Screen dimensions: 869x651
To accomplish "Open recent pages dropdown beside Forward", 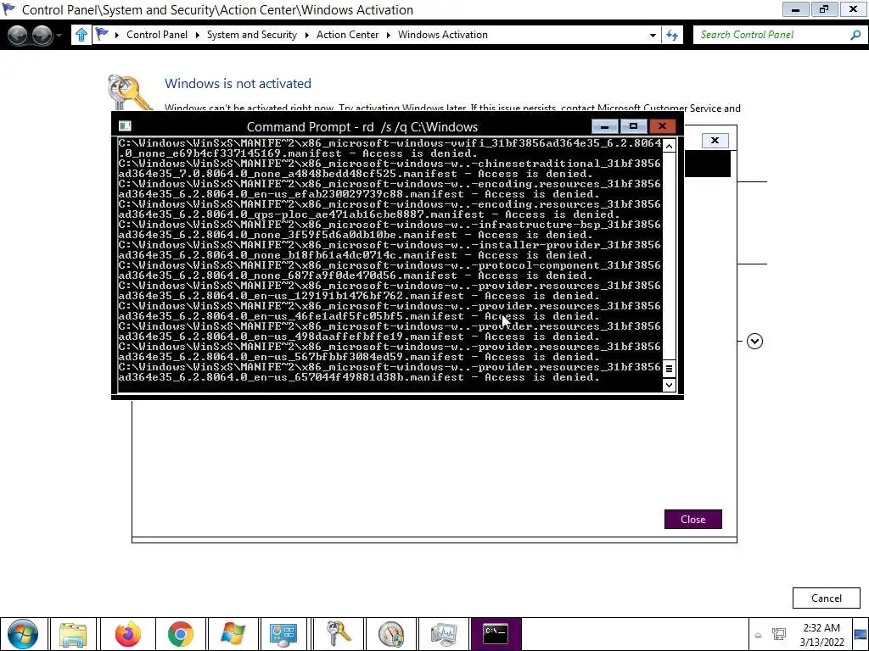I will coord(59,36).
